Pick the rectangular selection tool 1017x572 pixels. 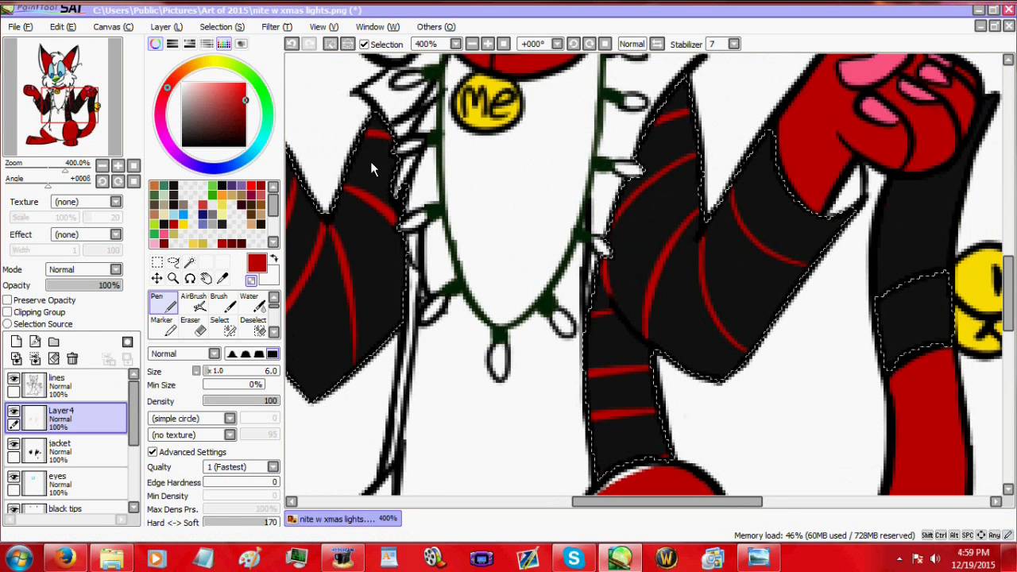(x=157, y=262)
